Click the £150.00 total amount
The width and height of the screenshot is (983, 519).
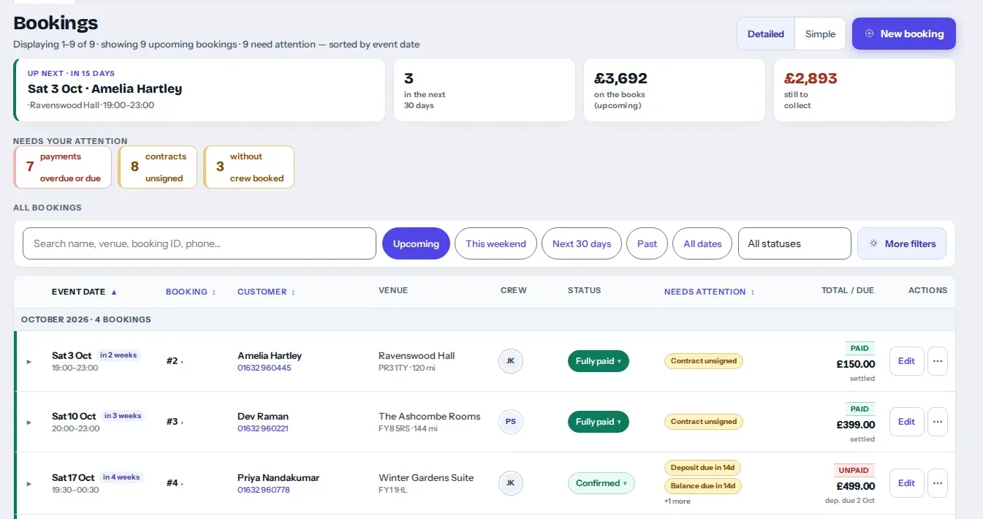(856, 364)
